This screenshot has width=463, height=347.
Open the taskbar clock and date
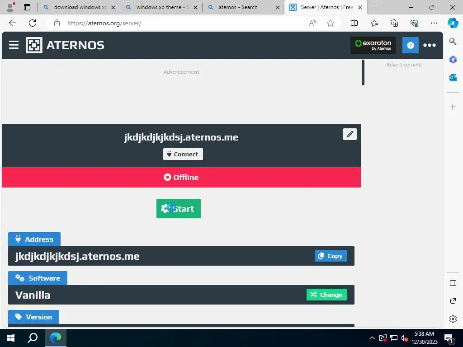pyautogui.click(x=424, y=338)
